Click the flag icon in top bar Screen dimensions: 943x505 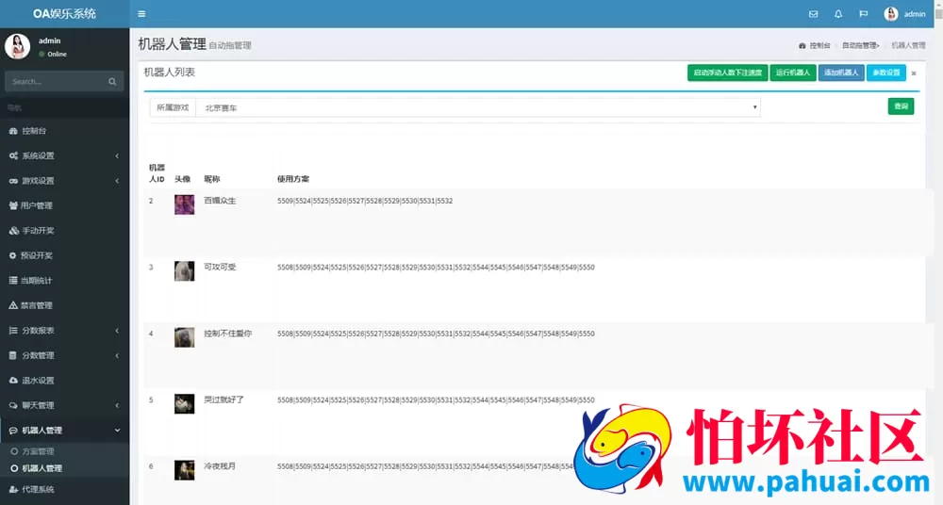tap(863, 14)
